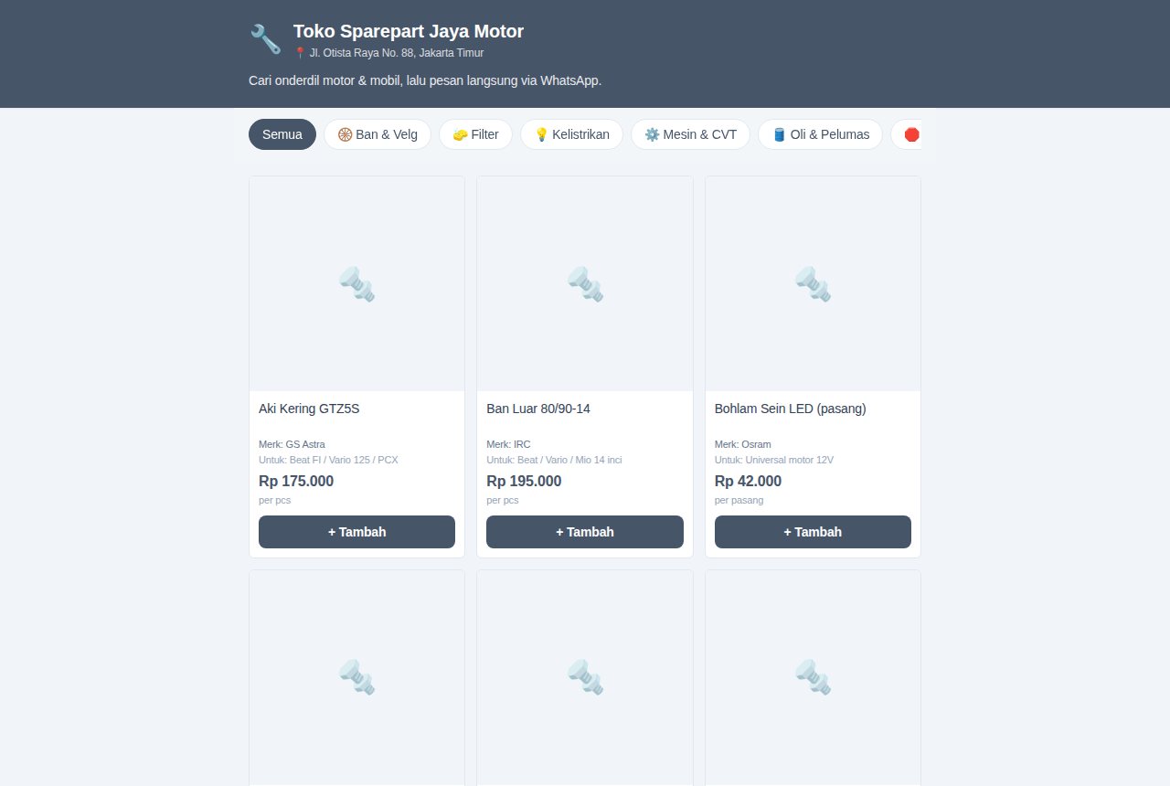Choose the Mesin & CVT category
Viewport: 1170px width, 786px height.
tap(690, 134)
